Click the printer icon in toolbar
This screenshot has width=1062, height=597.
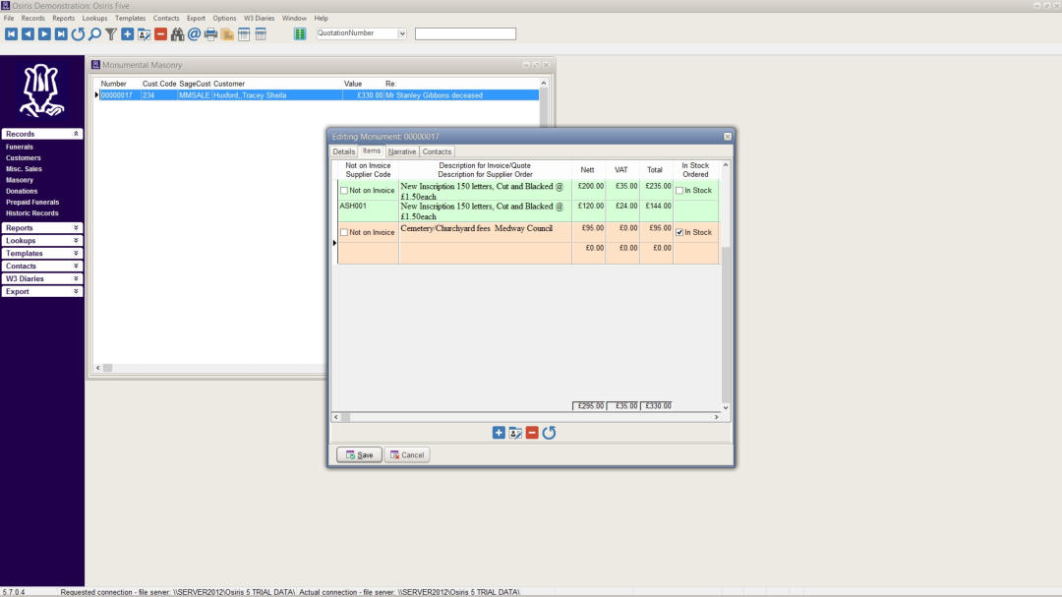click(x=210, y=34)
